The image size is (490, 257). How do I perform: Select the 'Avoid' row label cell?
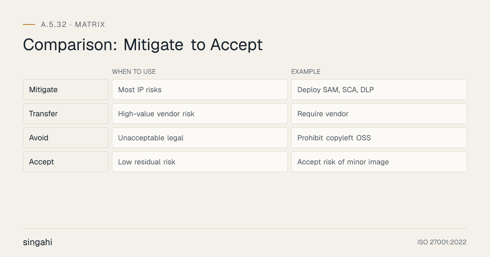pyautogui.click(x=66, y=138)
